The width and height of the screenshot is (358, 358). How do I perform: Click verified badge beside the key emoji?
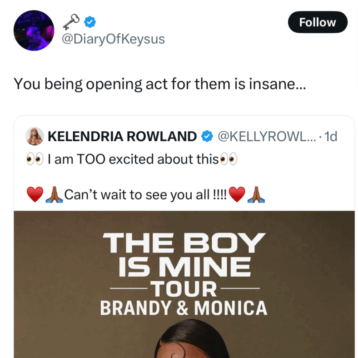click(x=90, y=22)
